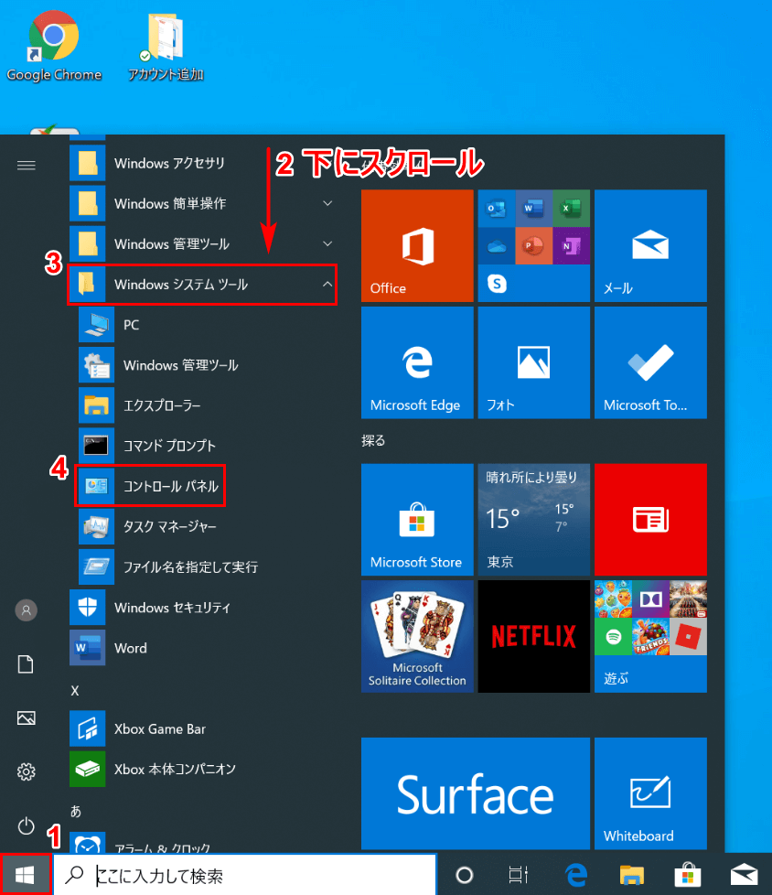Open the 遊ぶ games folder tile
Viewport: 772px width, 895px height.
(x=650, y=636)
